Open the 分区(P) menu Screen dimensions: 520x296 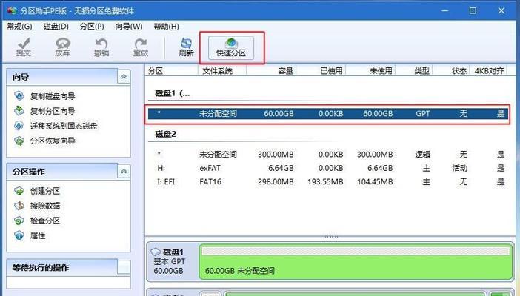92,27
